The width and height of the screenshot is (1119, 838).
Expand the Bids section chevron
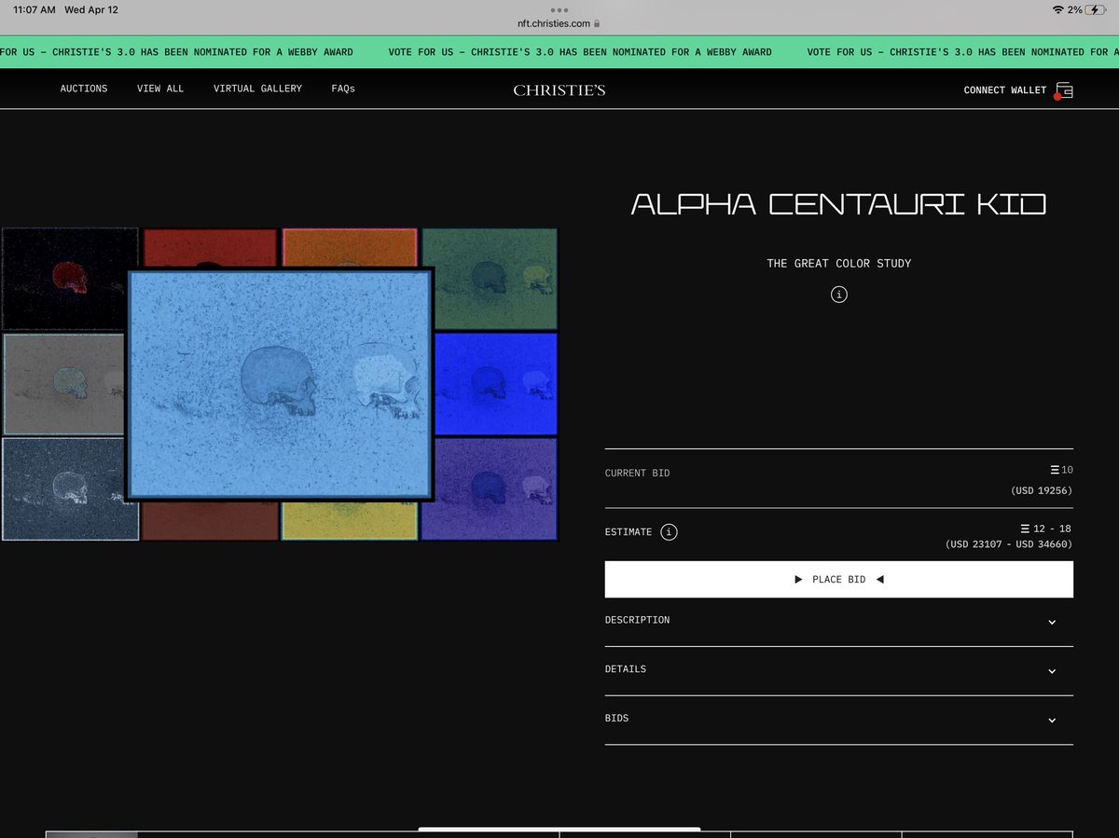pos(1052,721)
